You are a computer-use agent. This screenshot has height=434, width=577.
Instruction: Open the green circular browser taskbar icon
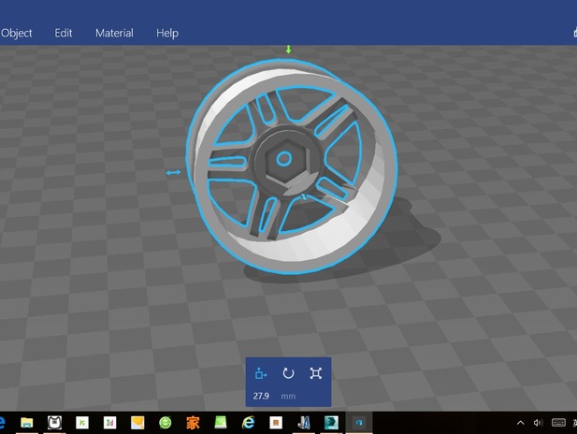click(x=166, y=423)
